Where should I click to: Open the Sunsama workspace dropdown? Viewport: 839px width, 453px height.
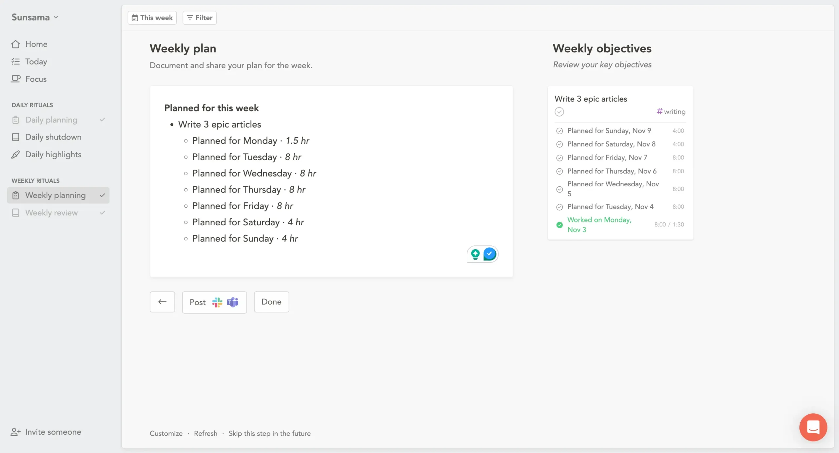tap(35, 17)
